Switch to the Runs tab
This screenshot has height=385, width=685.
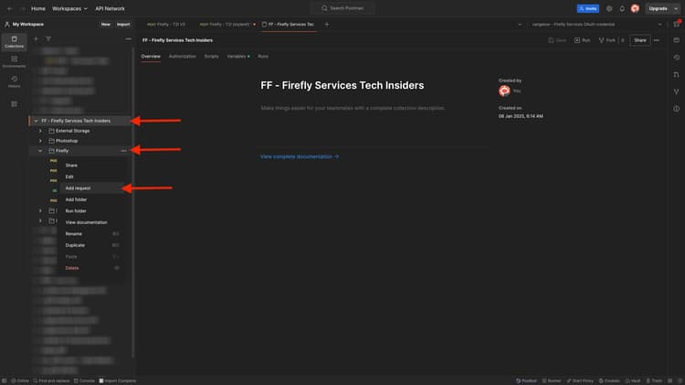(263, 57)
